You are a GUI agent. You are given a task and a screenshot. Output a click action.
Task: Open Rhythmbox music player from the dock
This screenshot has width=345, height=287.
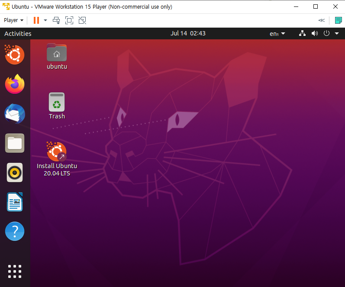click(15, 172)
